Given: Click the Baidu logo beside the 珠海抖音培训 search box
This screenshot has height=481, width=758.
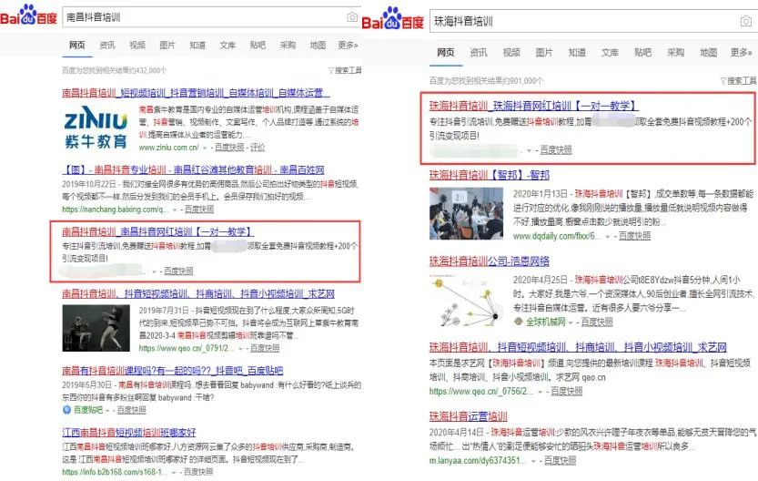Looking at the screenshot, I should click(394, 18).
